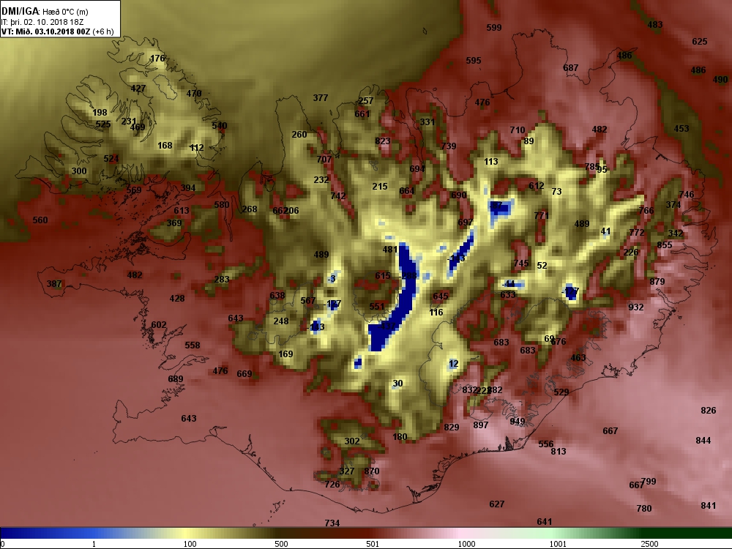
Task: Click the '1000' label on the color scale
Action: click(x=466, y=544)
